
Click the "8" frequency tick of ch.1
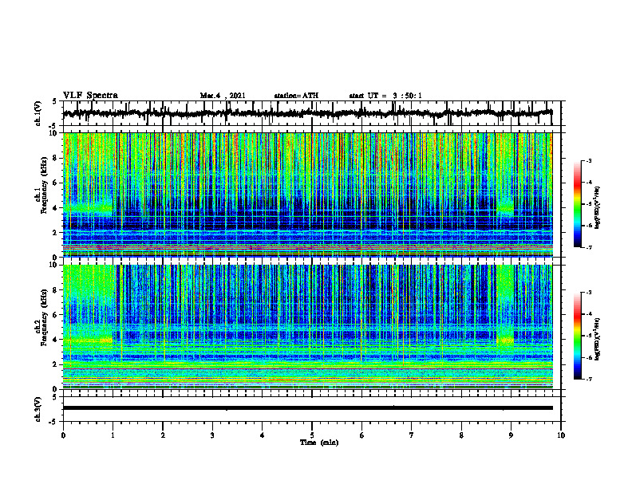[56, 158]
